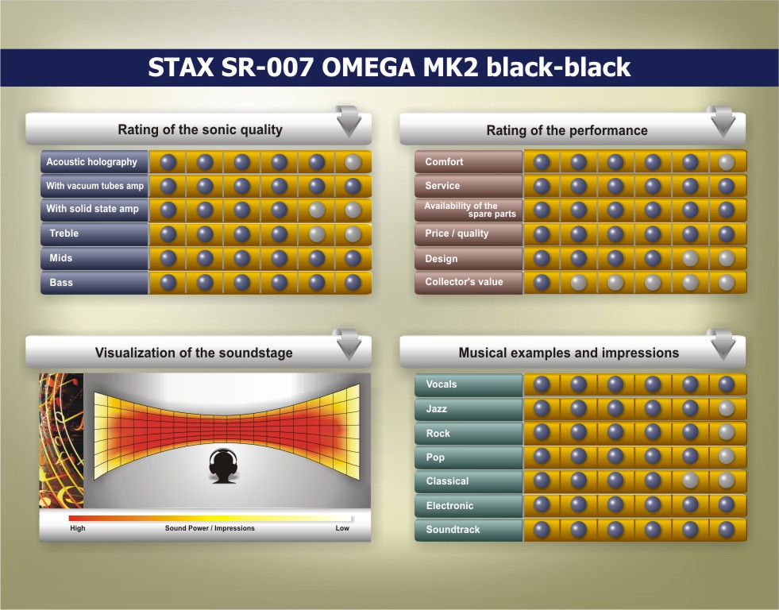Image resolution: width=779 pixels, height=610 pixels.
Task: Click the musical notes artwork thumbnail
Action: click(61, 441)
